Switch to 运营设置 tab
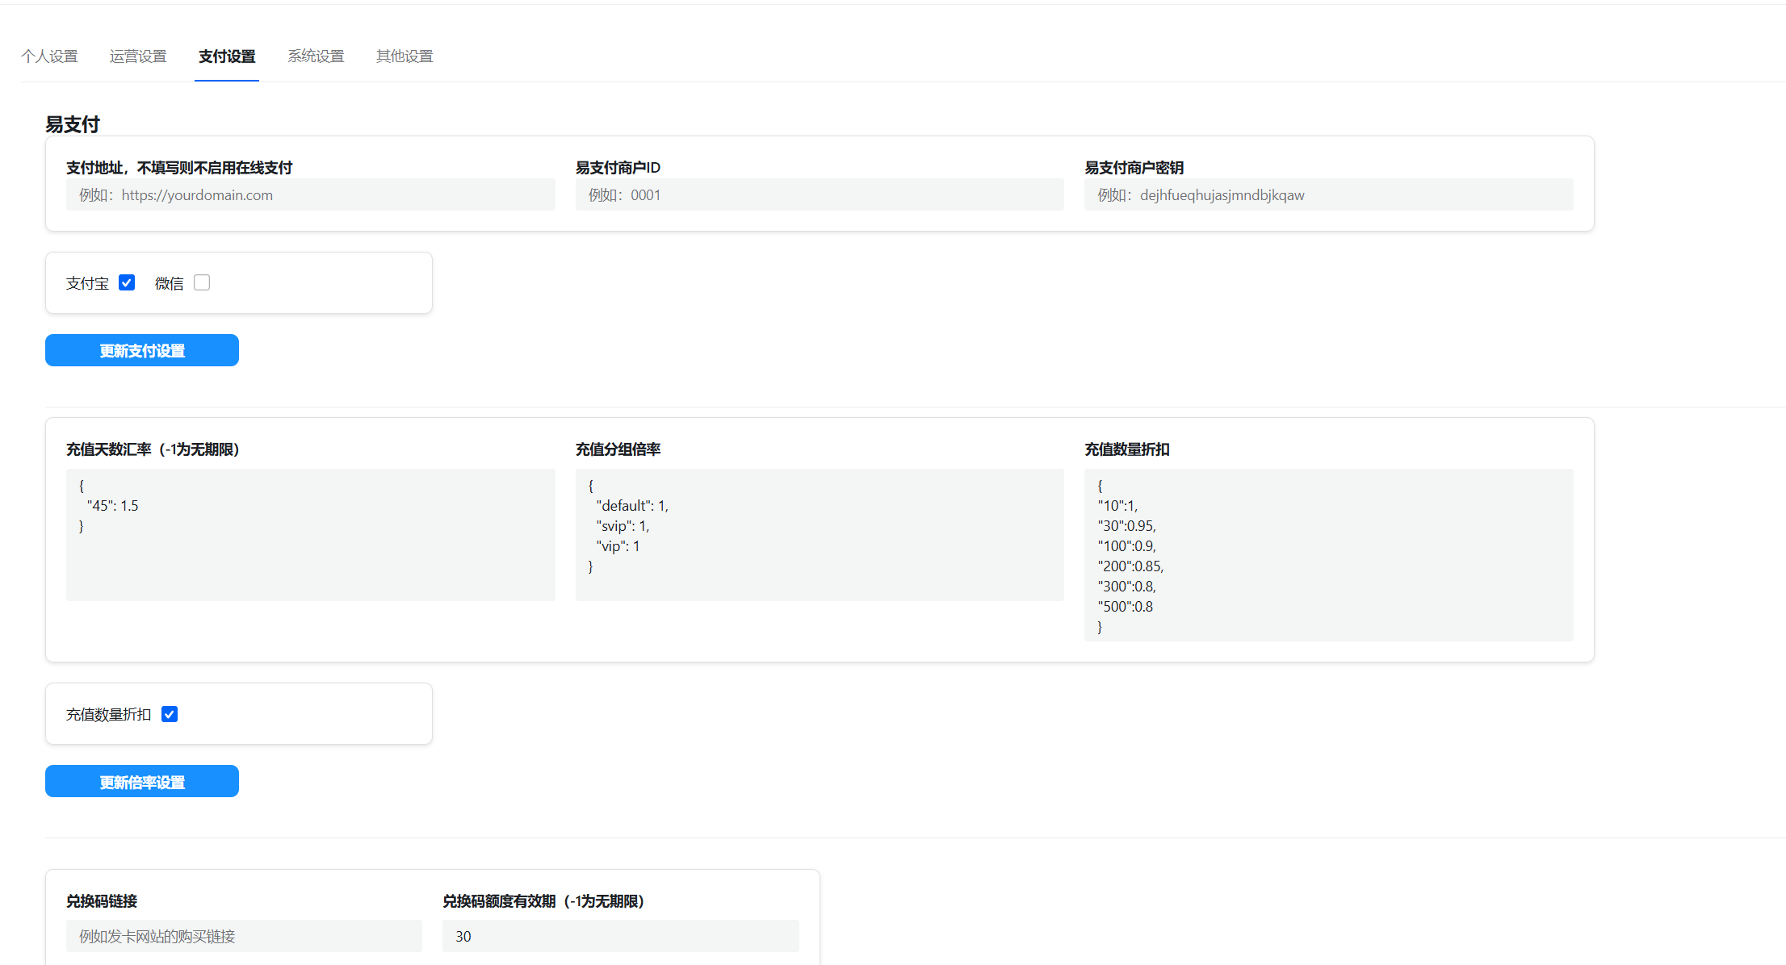Image resolution: width=1786 pixels, height=965 pixels. tap(138, 56)
